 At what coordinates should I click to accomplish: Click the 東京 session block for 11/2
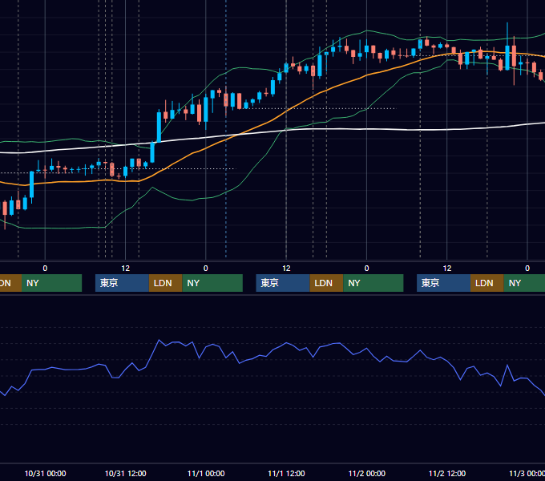pos(444,283)
